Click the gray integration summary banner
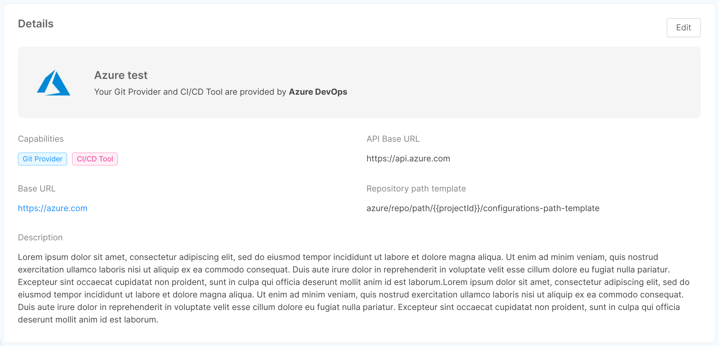 coord(359,82)
